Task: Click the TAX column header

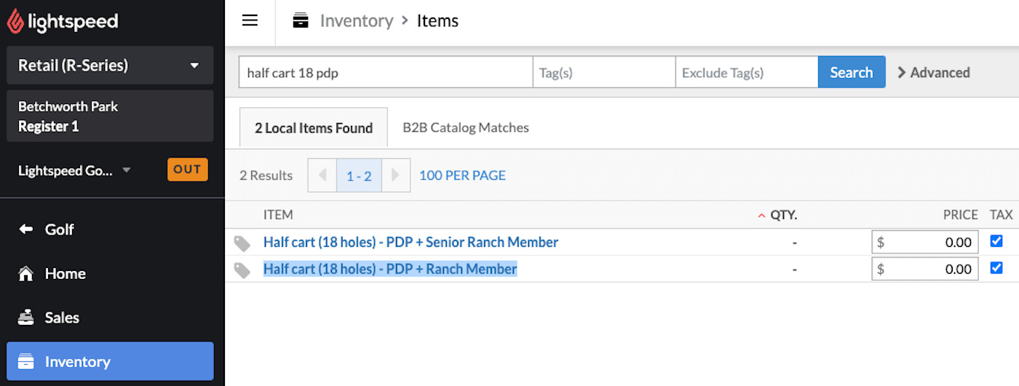Action: tap(1002, 215)
